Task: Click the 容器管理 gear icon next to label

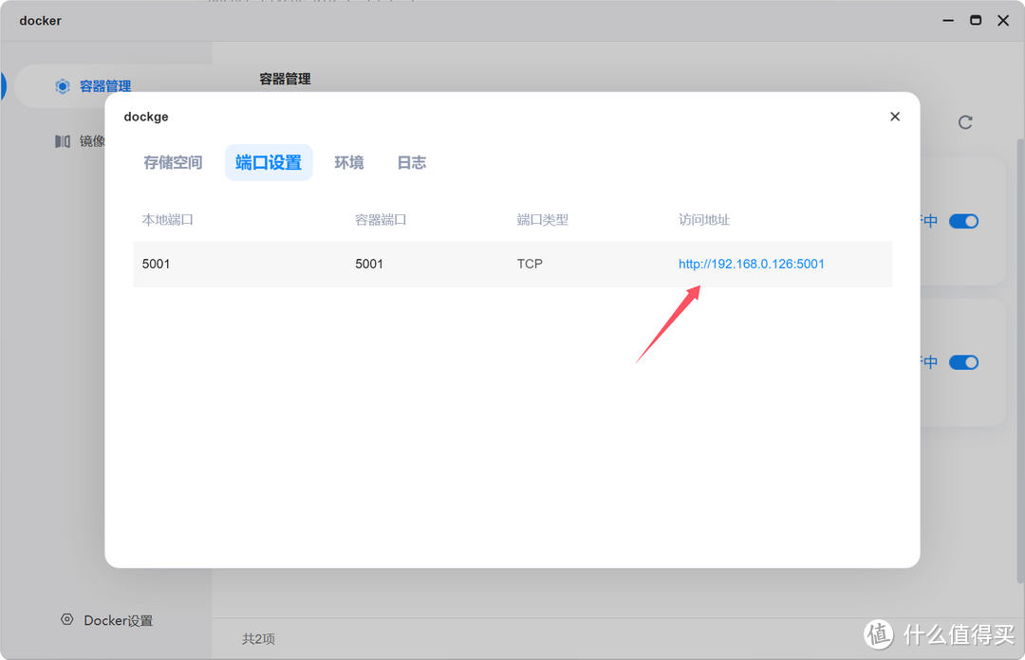Action: point(62,86)
